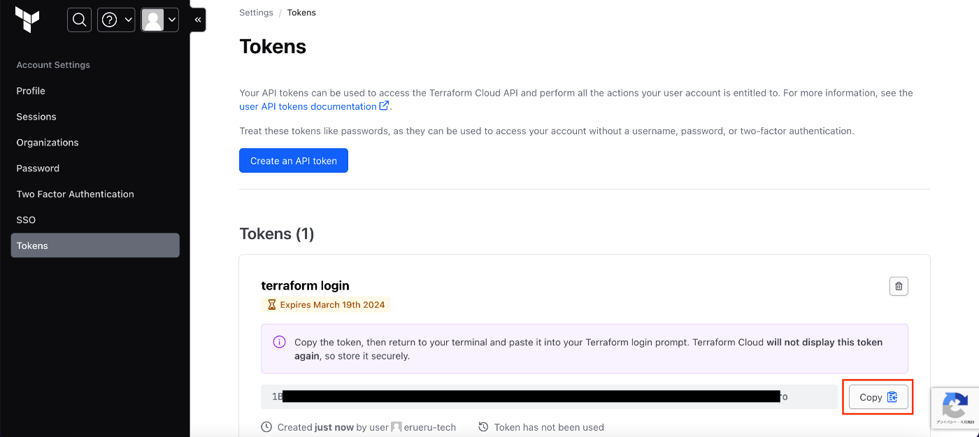Copy the token with the Copy button
Viewport: 979px width, 437px height.
tap(878, 397)
